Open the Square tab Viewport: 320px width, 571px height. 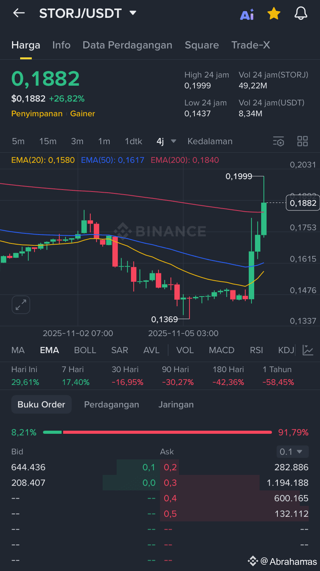(x=202, y=45)
